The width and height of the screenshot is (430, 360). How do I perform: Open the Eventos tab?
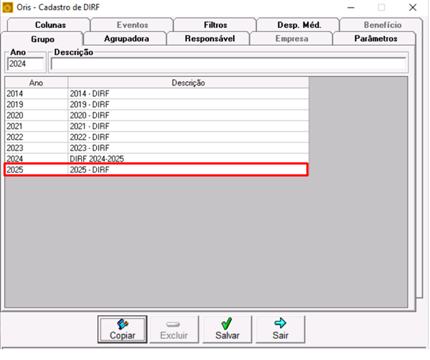pyautogui.click(x=132, y=25)
